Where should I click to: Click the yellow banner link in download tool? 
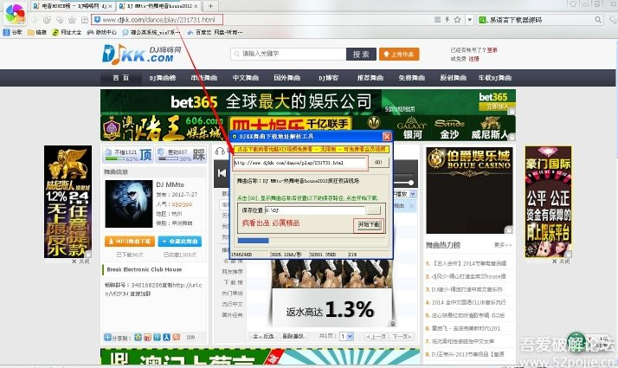[312, 149]
